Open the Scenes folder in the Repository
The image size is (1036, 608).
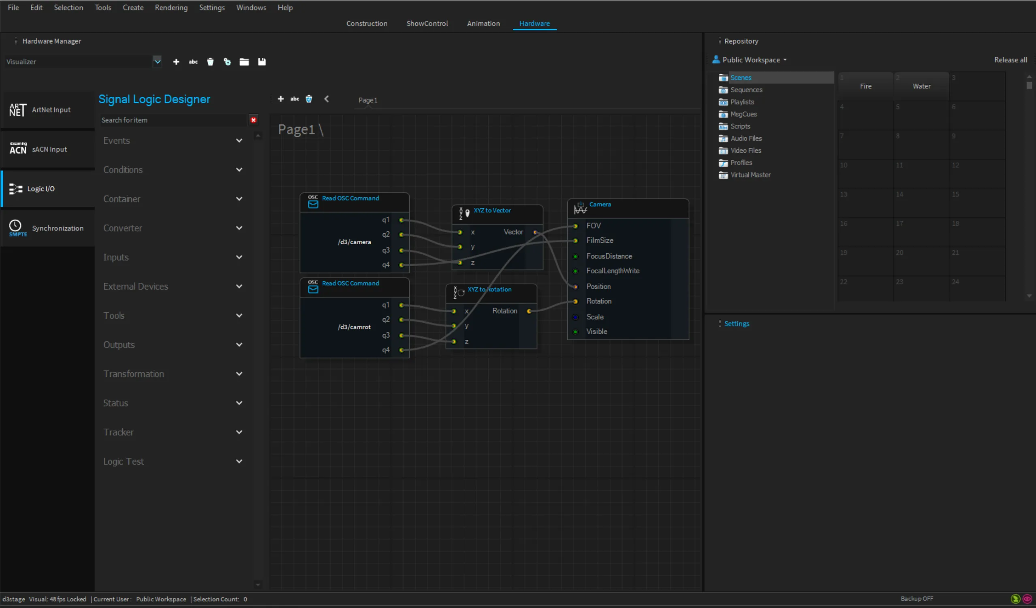click(x=741, y=77)
